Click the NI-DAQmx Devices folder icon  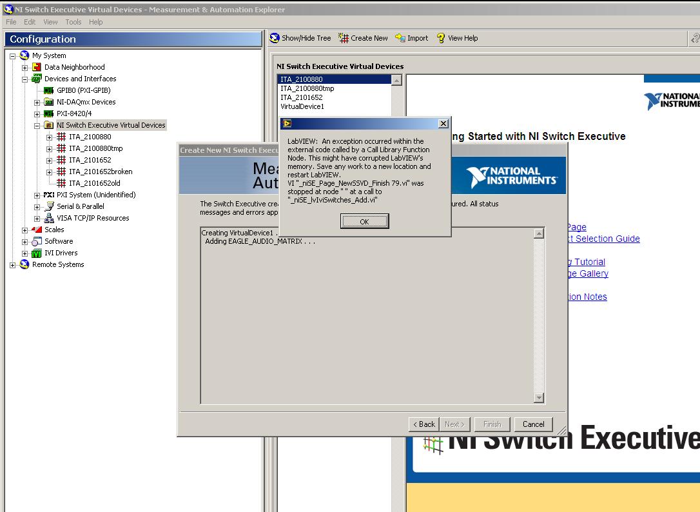coord(48,102)
